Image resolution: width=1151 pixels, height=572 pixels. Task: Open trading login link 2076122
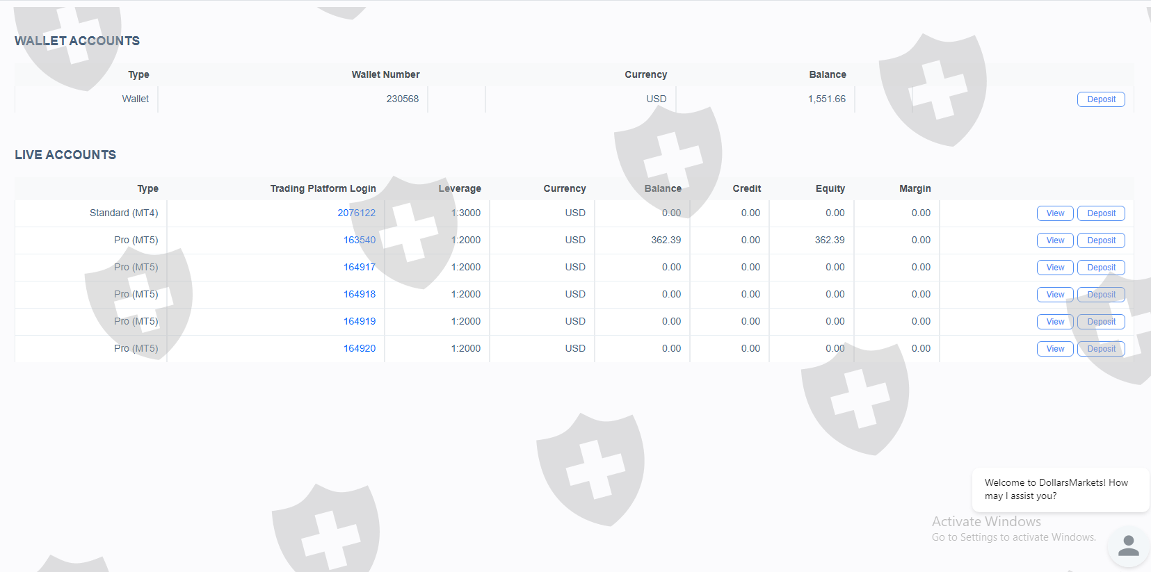point(356,213)
